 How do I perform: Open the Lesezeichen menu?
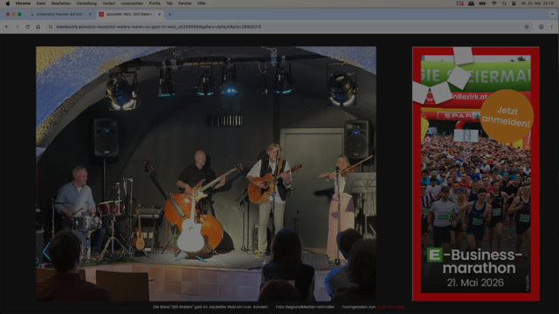click(132, 3)
